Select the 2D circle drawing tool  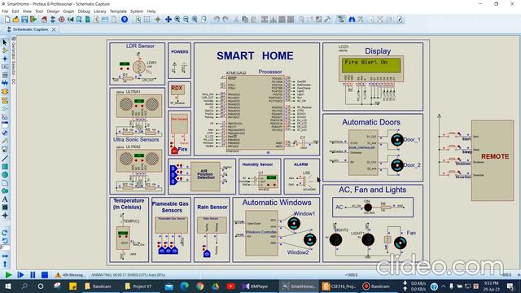click(x=5, y=175)
